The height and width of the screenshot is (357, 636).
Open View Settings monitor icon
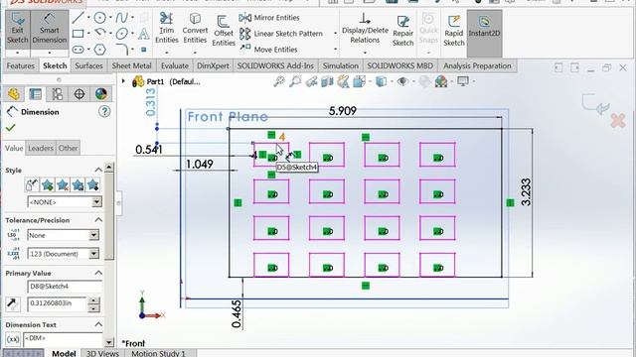pos(463,81)
